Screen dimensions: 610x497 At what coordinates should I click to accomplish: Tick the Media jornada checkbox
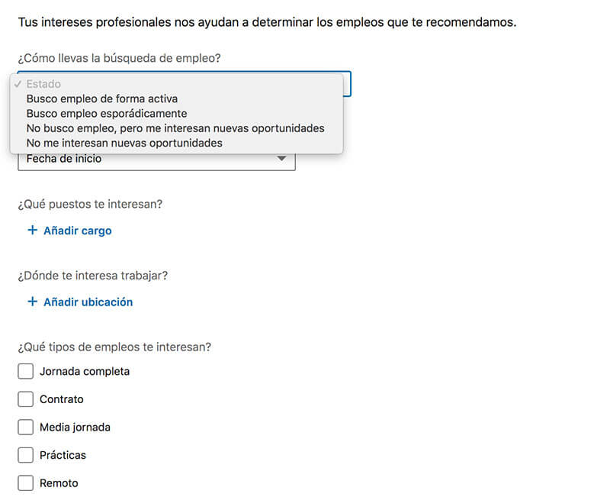tap(25, 428)
